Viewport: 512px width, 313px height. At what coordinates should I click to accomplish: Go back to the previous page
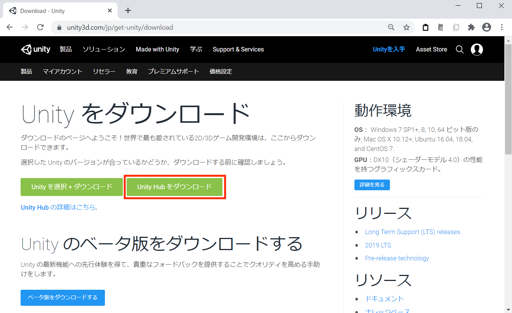[x=10, y=27]
